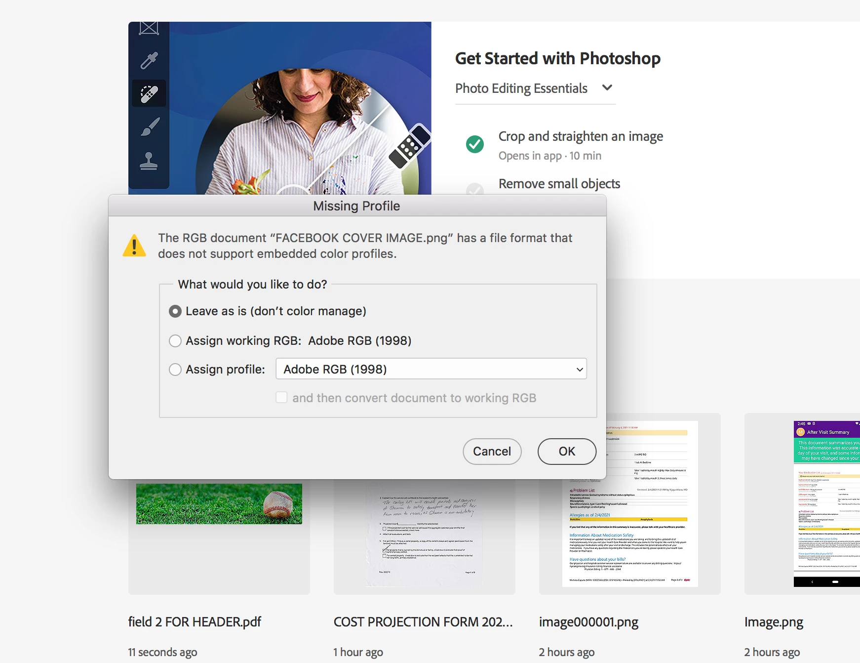Viewport: 860px width, 663px height.
Task: Select Assign working RGB: Adobe RGB (1998)
Action: [x=175, y=341]
